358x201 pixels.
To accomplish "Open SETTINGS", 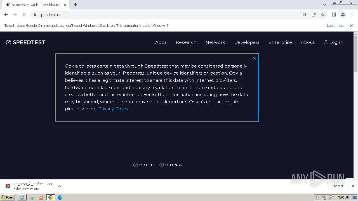I will (x=171, y=165).
